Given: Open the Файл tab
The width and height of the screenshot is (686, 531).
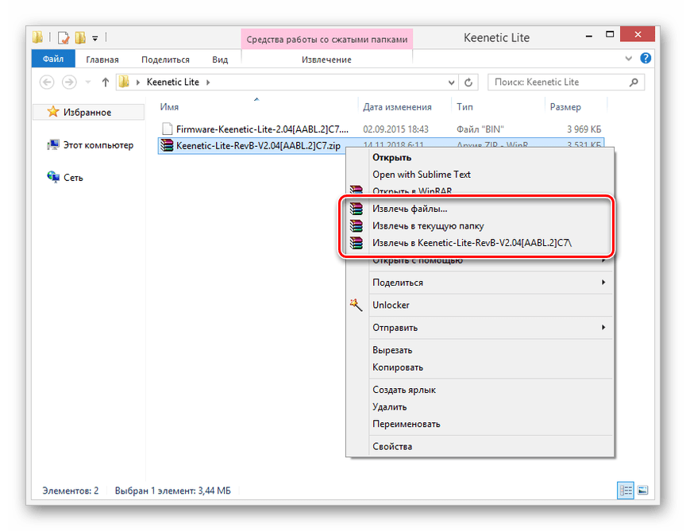Looking at the screenshot, I should coord(53,59).
